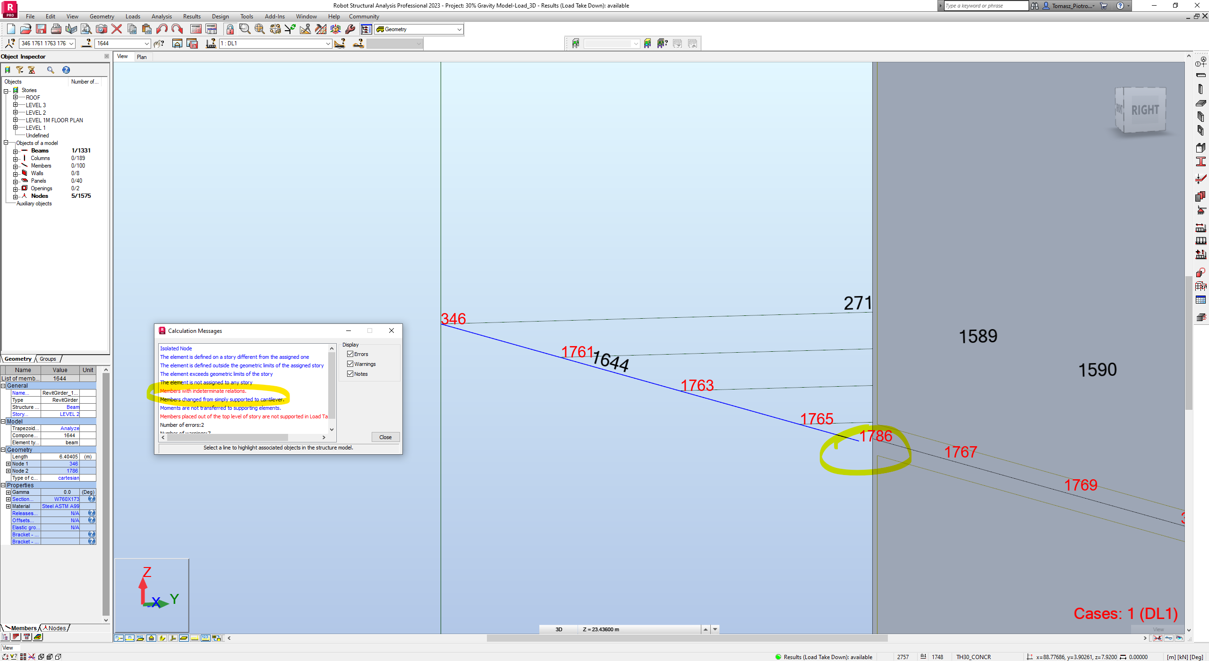Open the Zoom tool in the top toolbar
Viewport: 1209px width, 661px height.
pyautogui.click(x=244, y=29)
